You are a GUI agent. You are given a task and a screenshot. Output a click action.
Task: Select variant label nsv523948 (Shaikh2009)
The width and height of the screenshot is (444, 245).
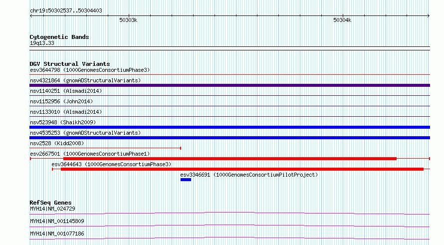coord(63,122)
